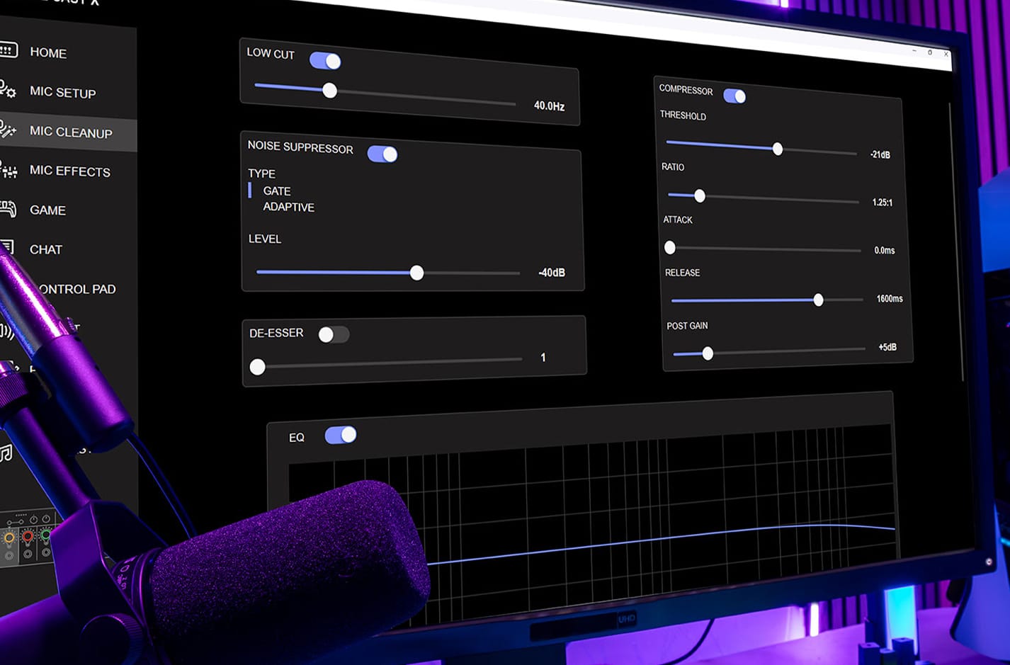Click the Low Cut frequency slider handle
The height and width of the screenshot is (665, 1010).
click(329, 91)
